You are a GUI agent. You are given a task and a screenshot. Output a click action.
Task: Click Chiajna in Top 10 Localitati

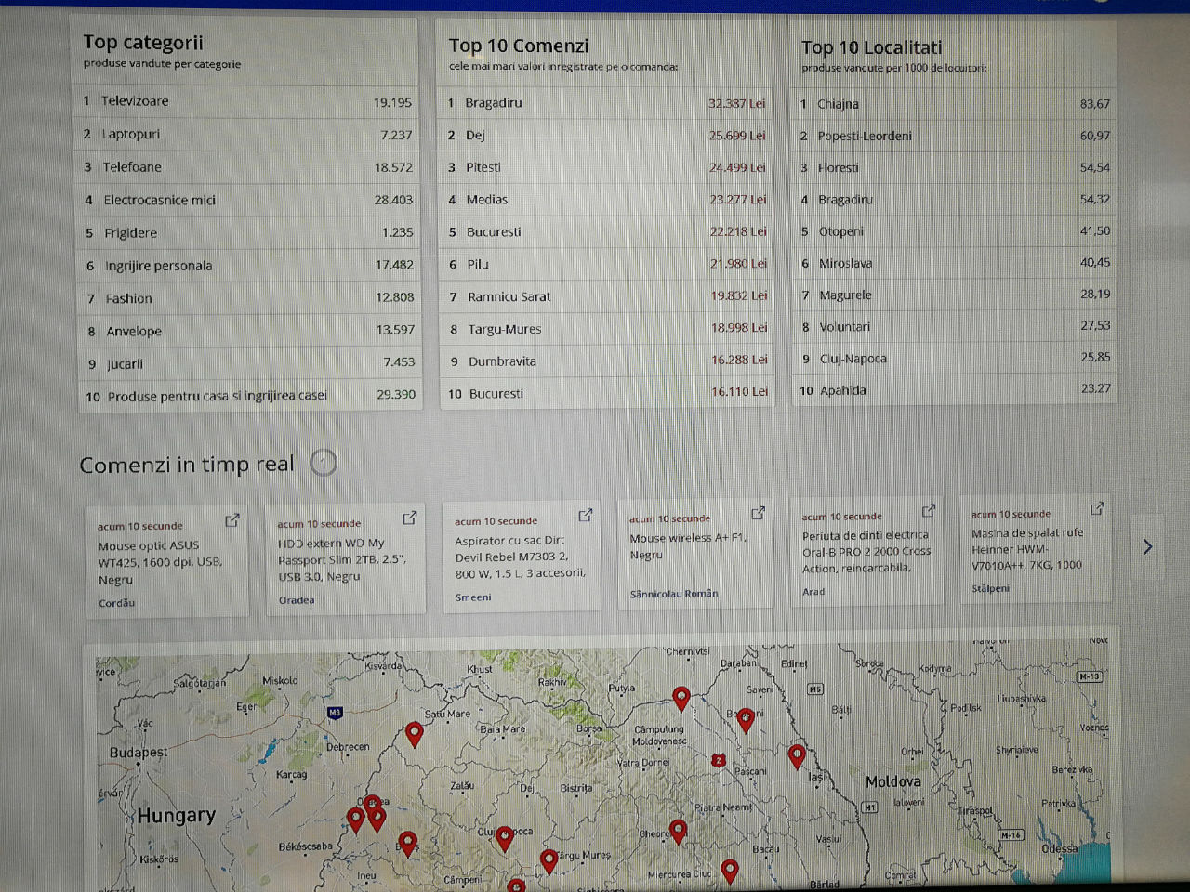954,104
